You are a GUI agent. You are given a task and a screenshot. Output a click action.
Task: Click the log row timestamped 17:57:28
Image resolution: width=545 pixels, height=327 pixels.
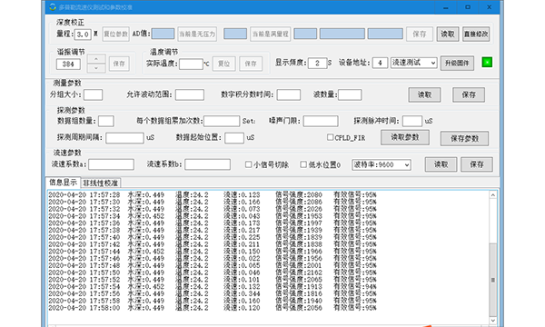pyautogui.click(x=212, y=194)
